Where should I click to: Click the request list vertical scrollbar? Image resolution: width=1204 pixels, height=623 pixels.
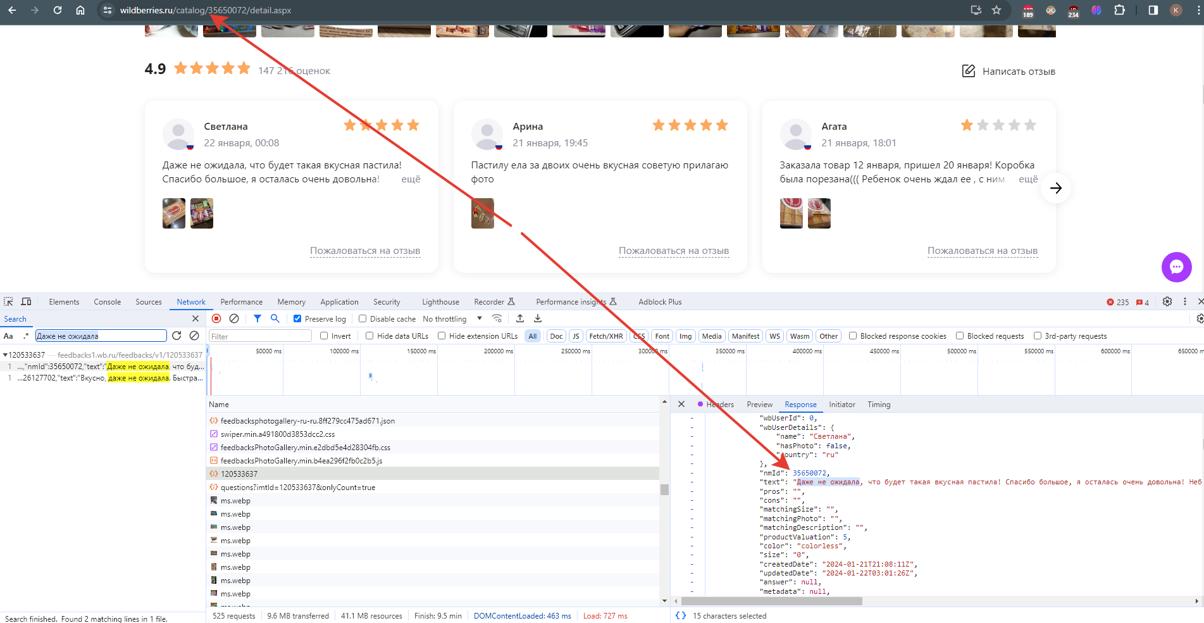664,489
